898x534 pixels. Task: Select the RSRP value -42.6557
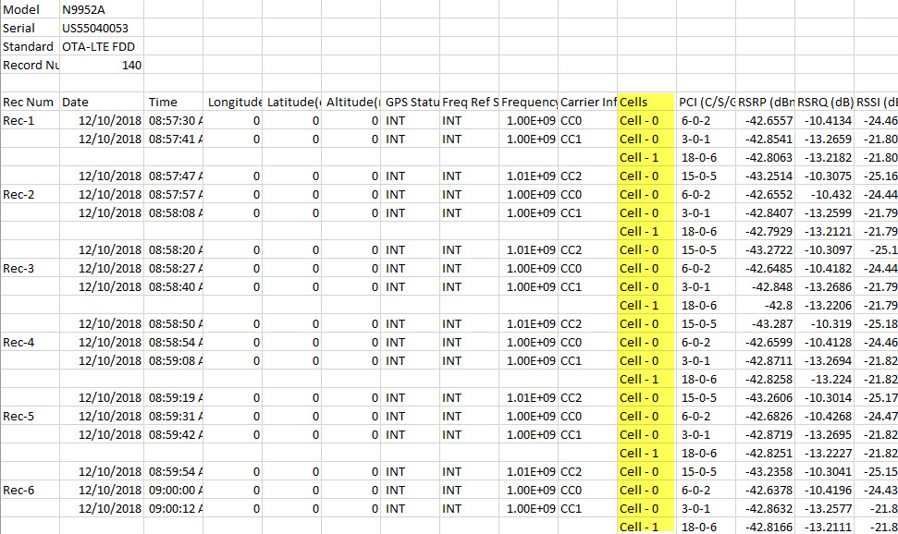[766, 121]
